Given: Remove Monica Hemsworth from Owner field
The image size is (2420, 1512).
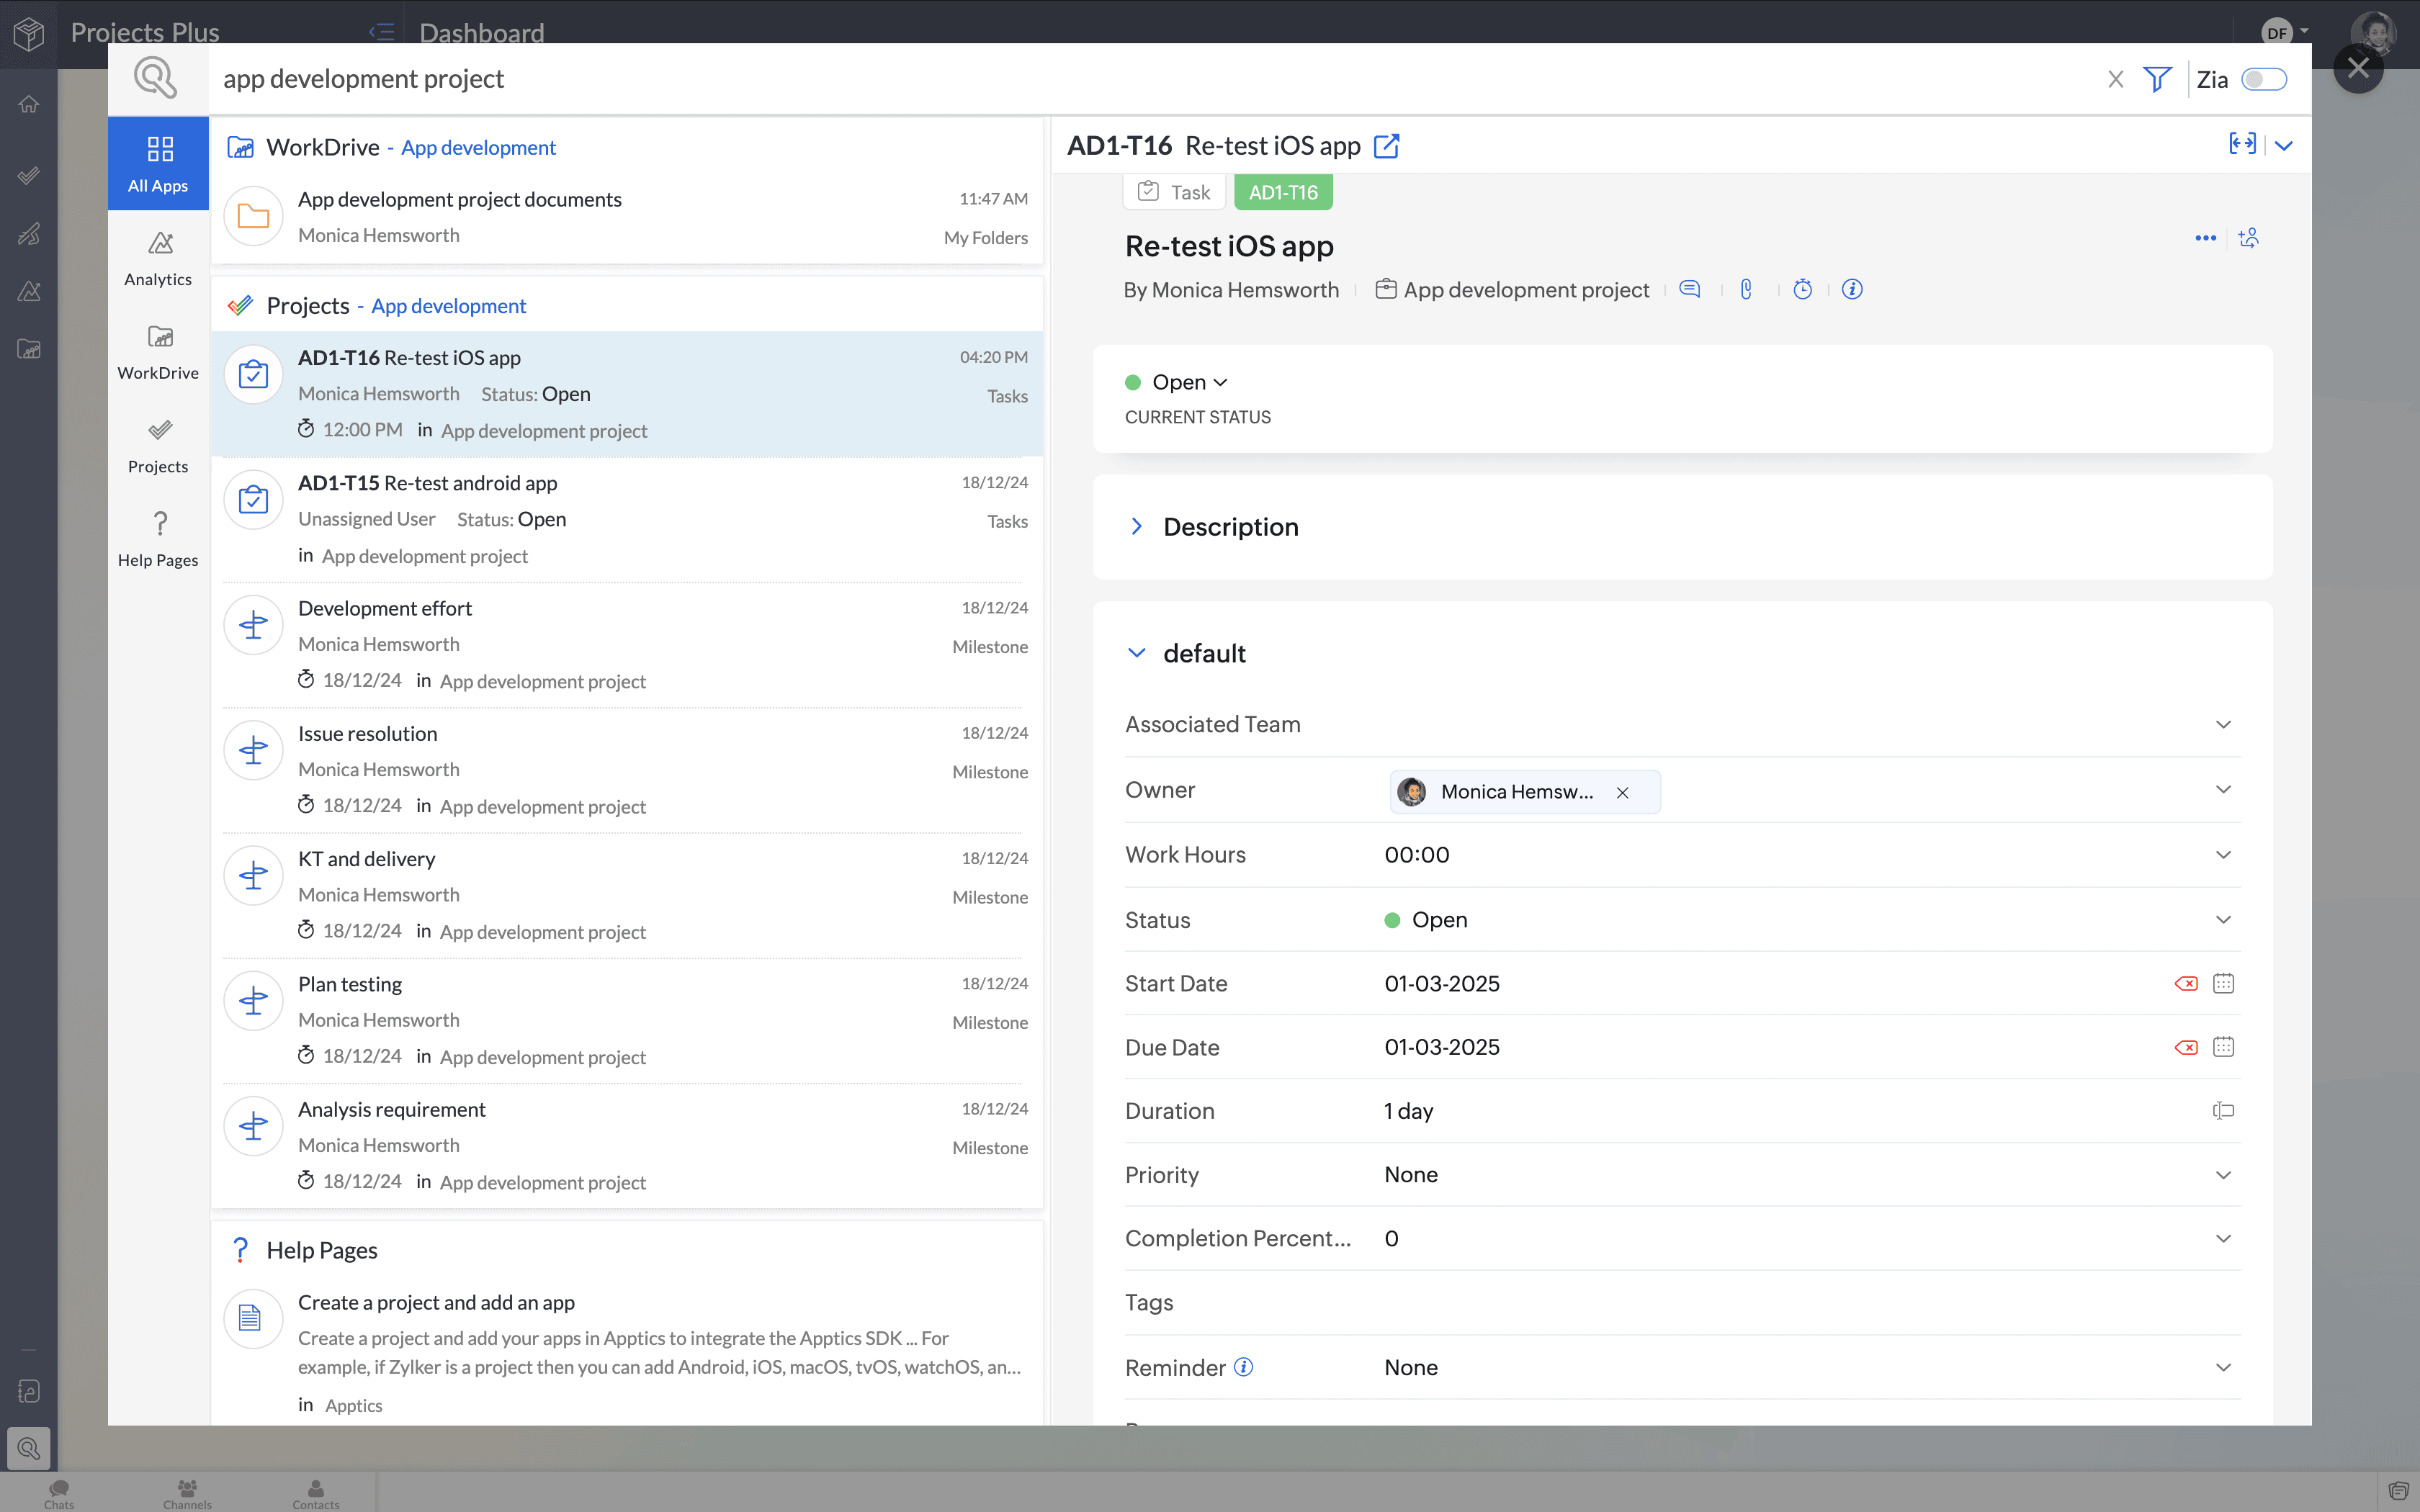Looking at the screenshot, I should coord(1622,792).
